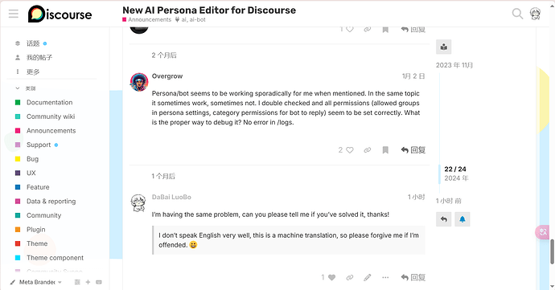Toggle the translation floating button
The width and height of the screenshot is (555, 290).
tap(543, 232)
